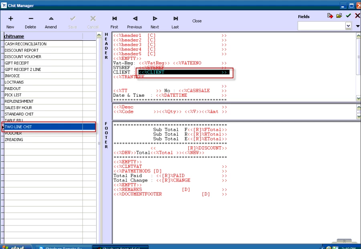The image size is (361, 249).
Task: Click the <<%header4 [C] line
Action: coord(170,50)
